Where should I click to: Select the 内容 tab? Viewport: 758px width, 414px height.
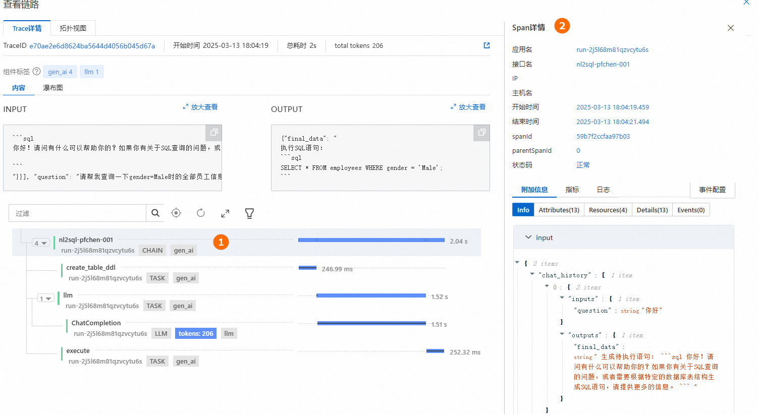(19, 88)
